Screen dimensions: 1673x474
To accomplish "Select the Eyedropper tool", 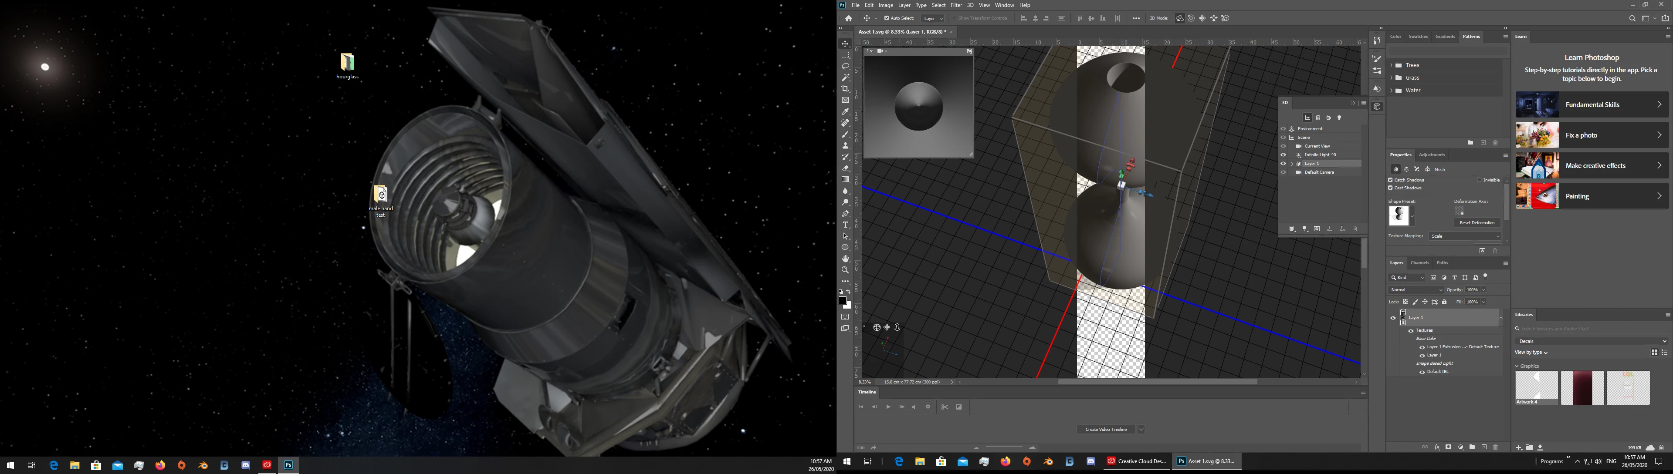I will [x=845, y=111].
